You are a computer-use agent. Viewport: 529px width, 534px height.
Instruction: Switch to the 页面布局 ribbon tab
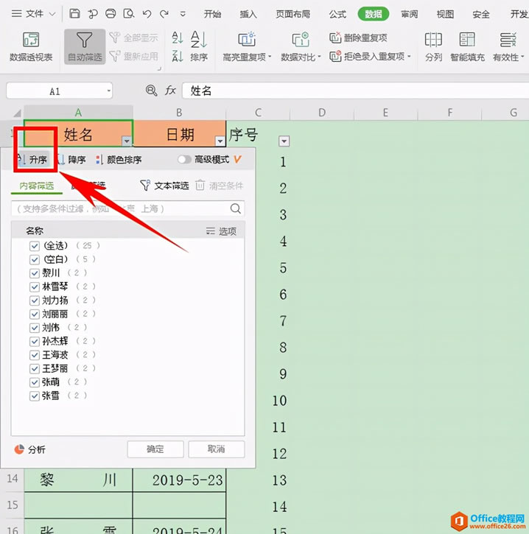(293, 14)
